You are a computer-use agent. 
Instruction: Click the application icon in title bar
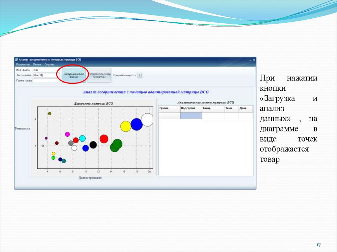click(16, 59)
